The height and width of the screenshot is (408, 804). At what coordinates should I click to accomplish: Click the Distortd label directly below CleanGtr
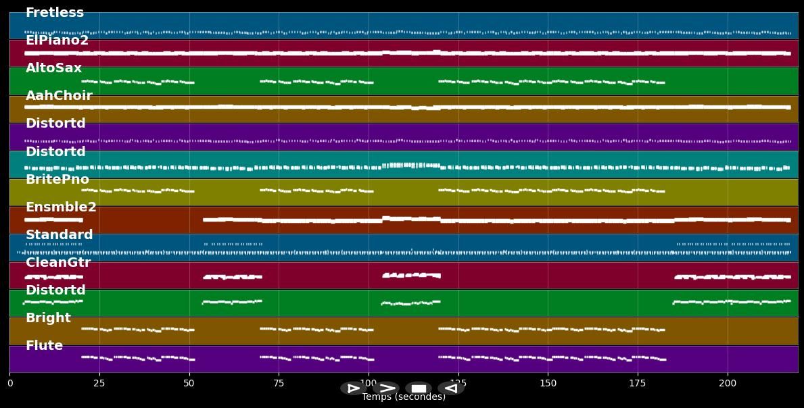55,290
